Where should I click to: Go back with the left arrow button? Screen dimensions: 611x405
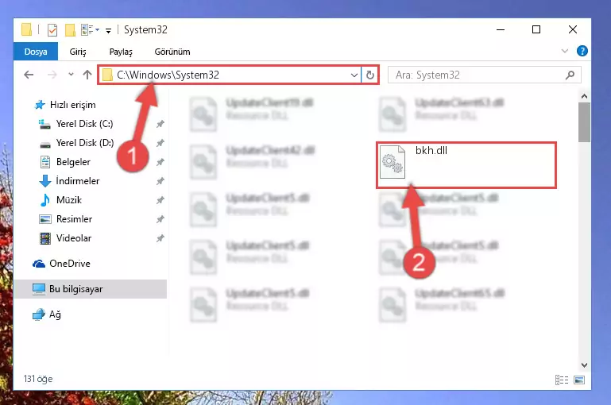pos(29,75)
